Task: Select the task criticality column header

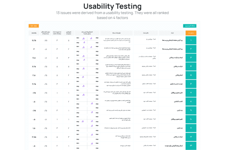Action: pyautogui.click(x=57, y=33)
